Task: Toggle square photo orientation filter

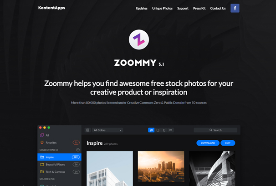Action: tap(158, 130)
